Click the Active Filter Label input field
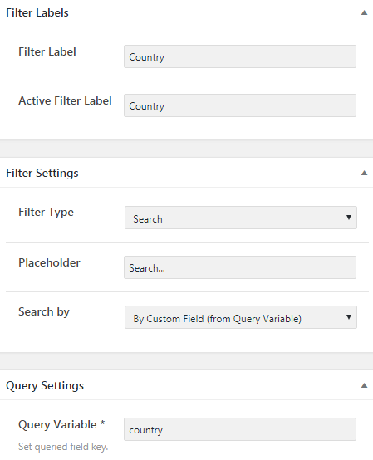Screen dimensions: 373x460 pos(240,105)
